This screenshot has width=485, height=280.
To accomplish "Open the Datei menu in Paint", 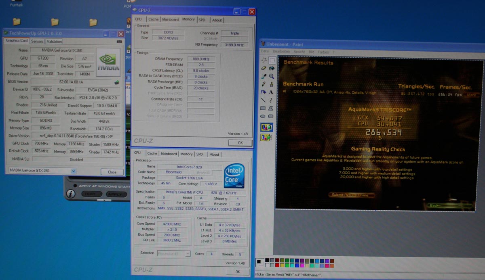I will [x=265, y=52].
